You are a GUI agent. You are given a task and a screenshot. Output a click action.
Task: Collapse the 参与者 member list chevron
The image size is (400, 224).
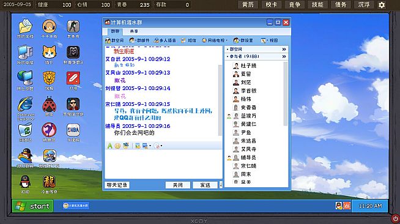click(x=284, y=56)
